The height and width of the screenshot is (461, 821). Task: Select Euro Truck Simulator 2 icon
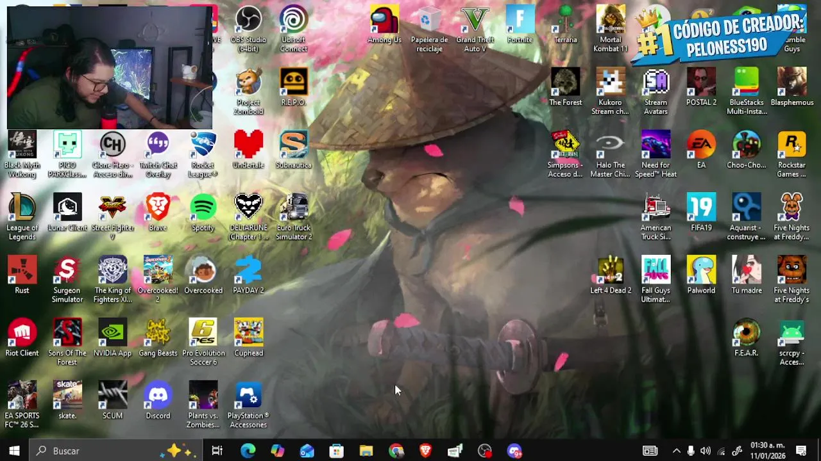[x=294, y=217]
